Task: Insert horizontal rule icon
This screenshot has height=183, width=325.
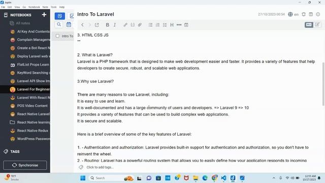Action: coord(179,25)
